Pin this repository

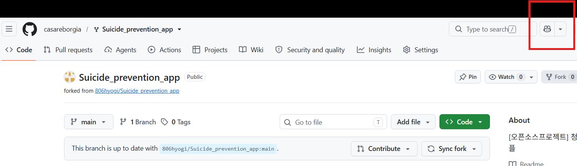click(x=468, y=77)
